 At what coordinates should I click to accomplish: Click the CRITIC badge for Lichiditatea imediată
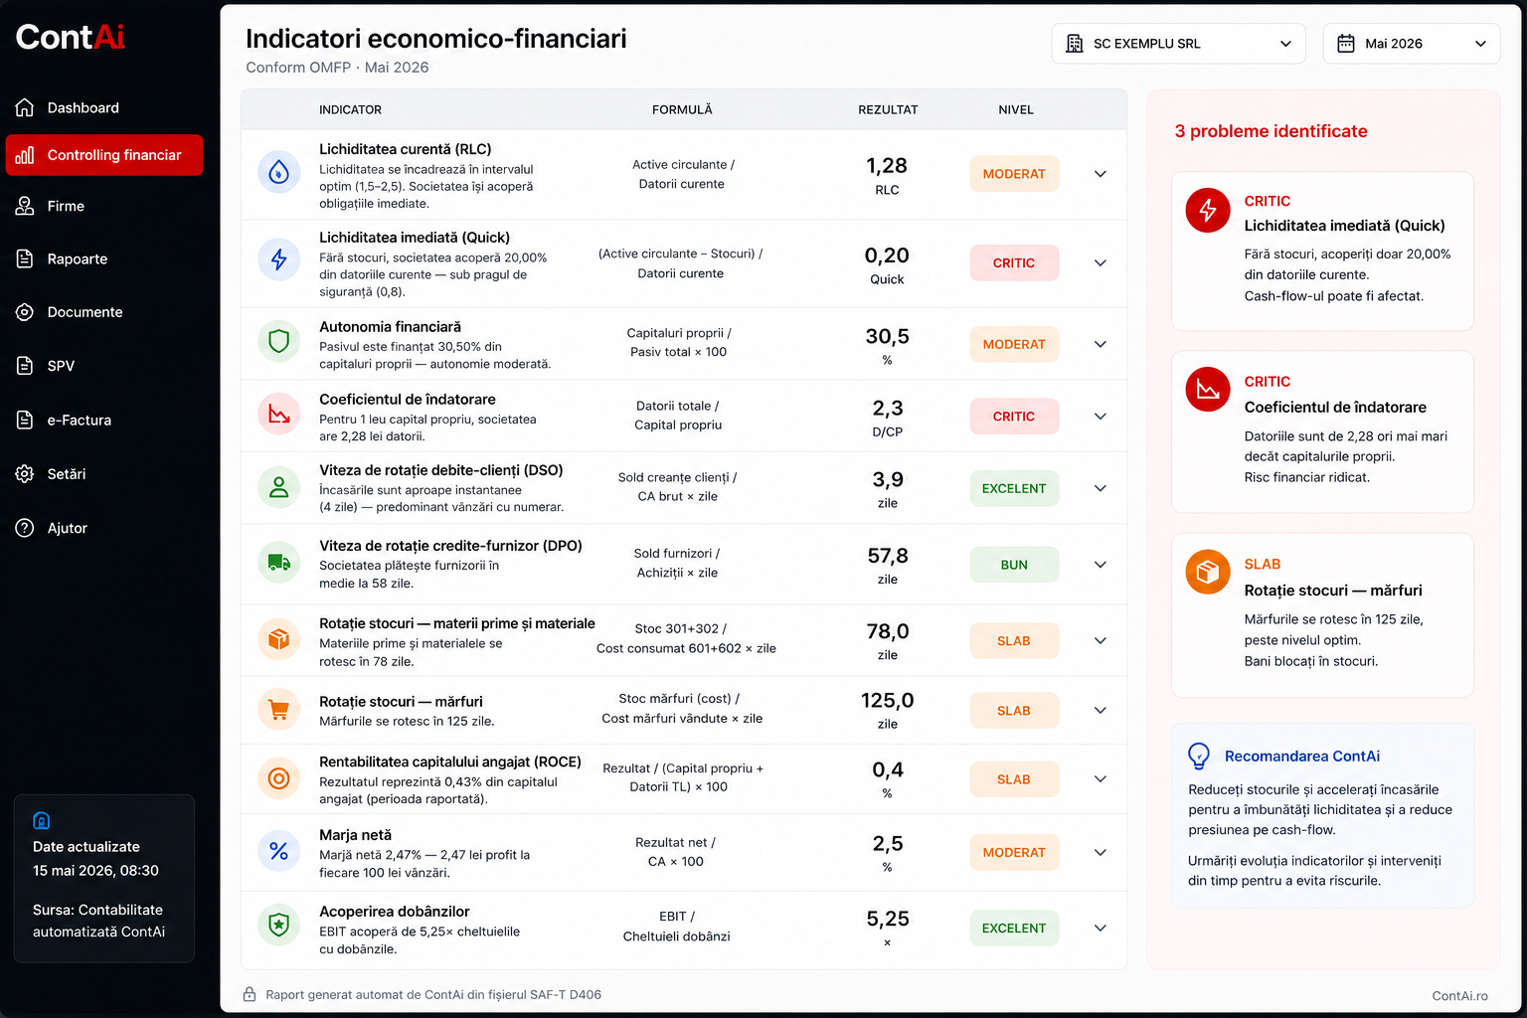(1014, 263)
